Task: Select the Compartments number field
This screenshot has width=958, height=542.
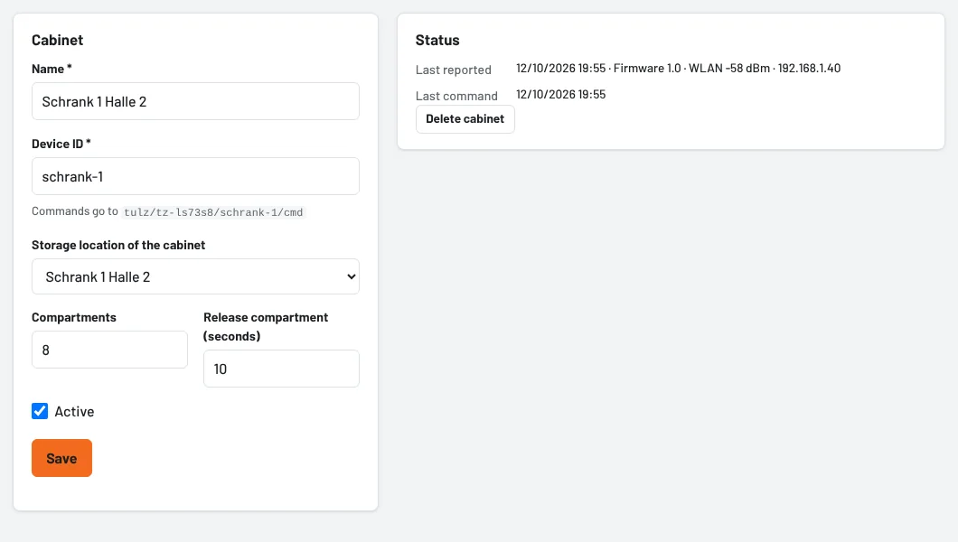Action: pyautogui.click(x=109, y=350)
